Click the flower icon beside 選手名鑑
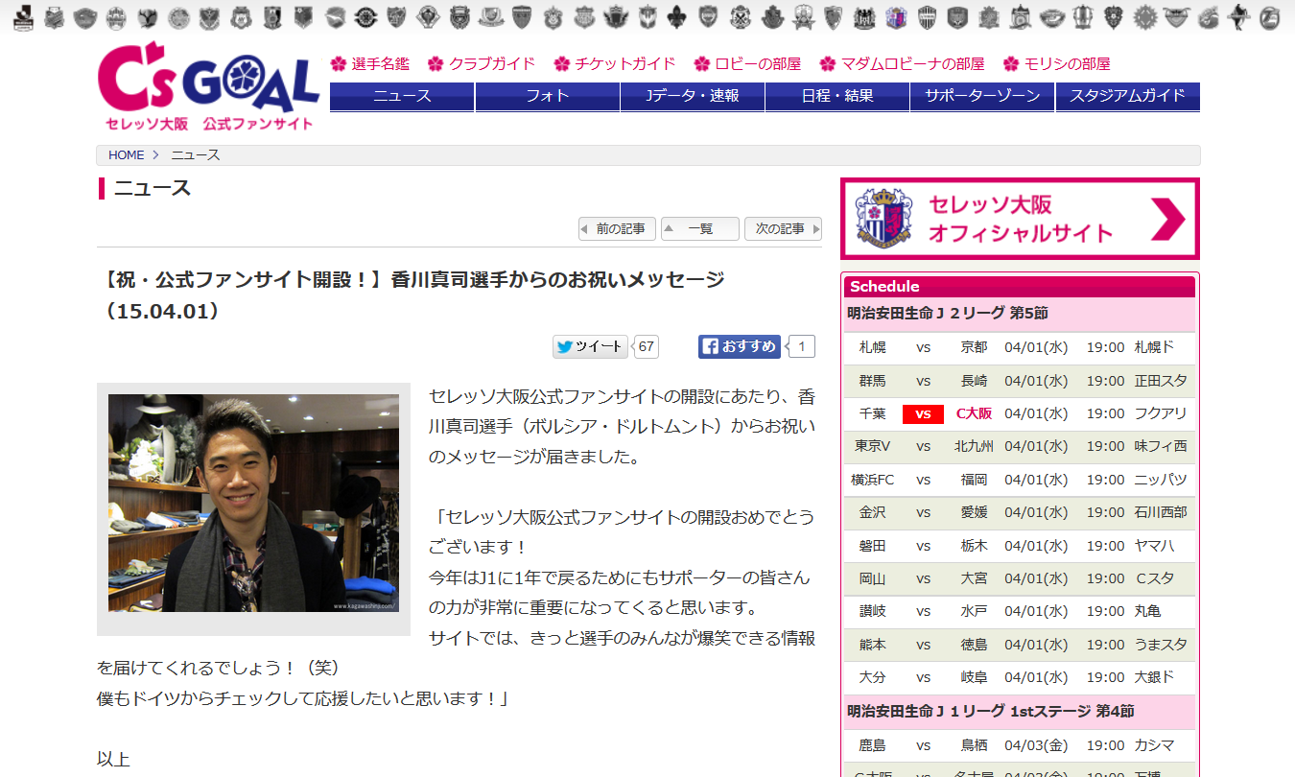This screenshot has height=777, width=1295. click(x=338, y=64)
